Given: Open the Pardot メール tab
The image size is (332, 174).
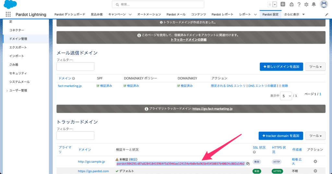Looking at the screenshot, I should point(176,14).
